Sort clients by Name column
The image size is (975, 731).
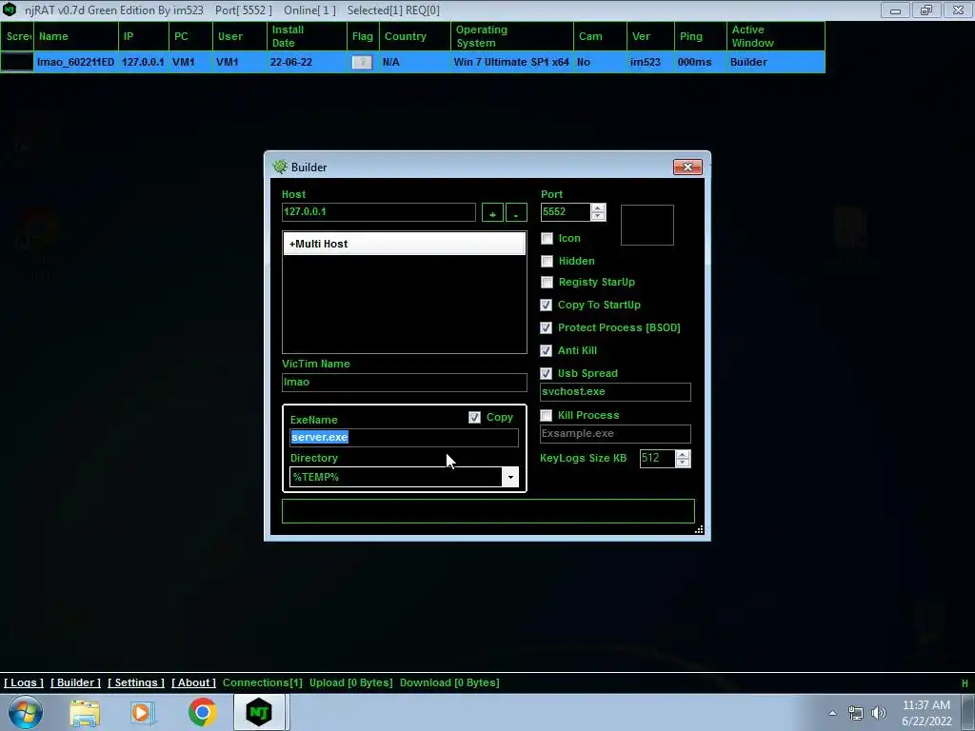[x=76, y=36]
